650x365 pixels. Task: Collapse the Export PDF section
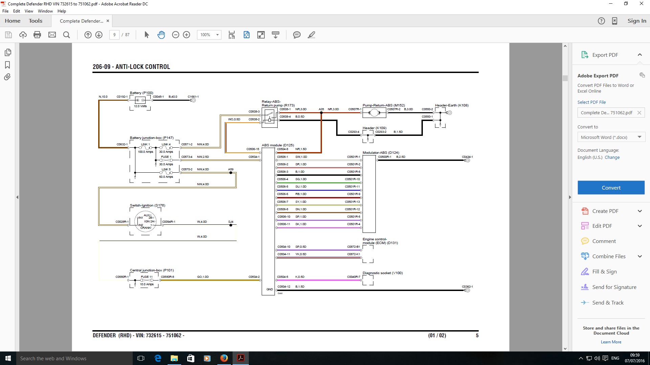(640, 55)
